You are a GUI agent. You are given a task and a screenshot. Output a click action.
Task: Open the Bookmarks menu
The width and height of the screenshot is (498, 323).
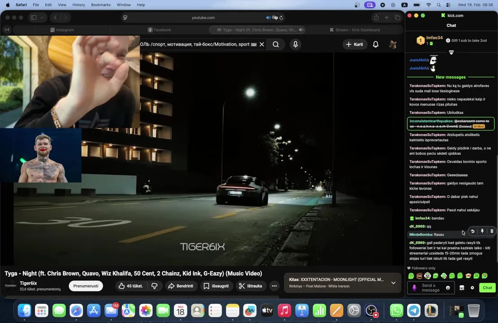[x=101, y=5]
